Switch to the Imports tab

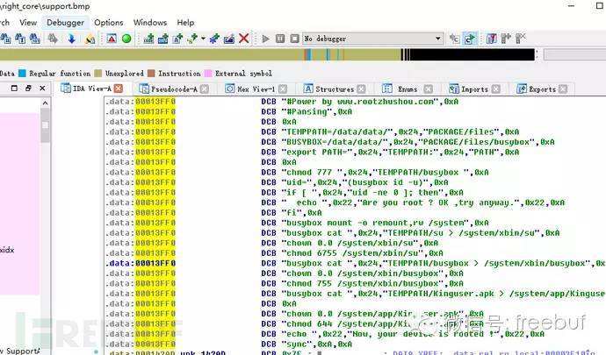tap(474, 89)
